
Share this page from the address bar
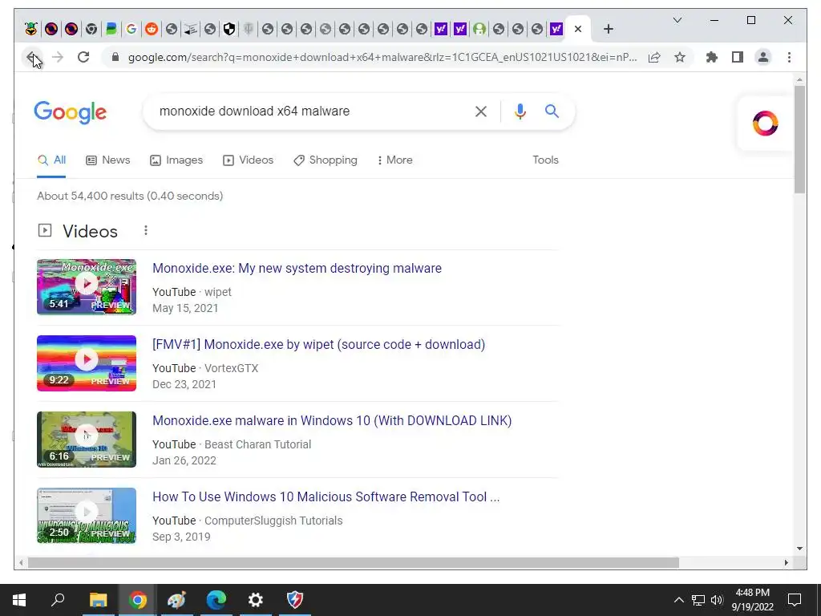point(654,57)
